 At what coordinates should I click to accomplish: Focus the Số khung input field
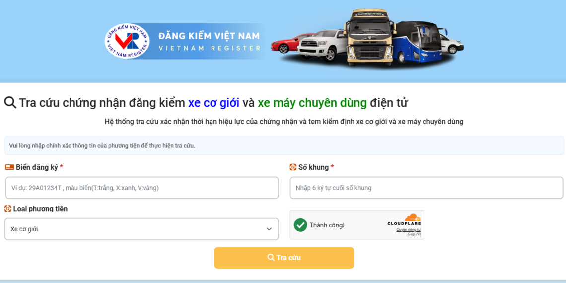[x=426, y=188]
